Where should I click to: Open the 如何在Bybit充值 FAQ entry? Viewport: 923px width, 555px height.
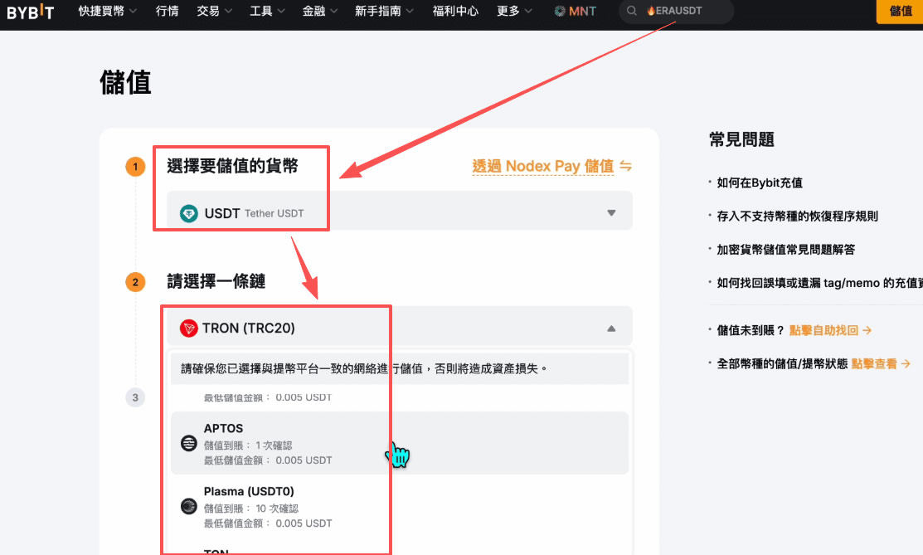tap(759, 183)
